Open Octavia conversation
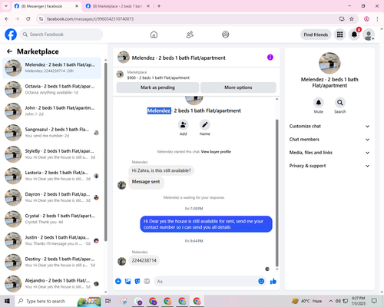Viewport: 384px width, 307px height. [x=51, y=89]
